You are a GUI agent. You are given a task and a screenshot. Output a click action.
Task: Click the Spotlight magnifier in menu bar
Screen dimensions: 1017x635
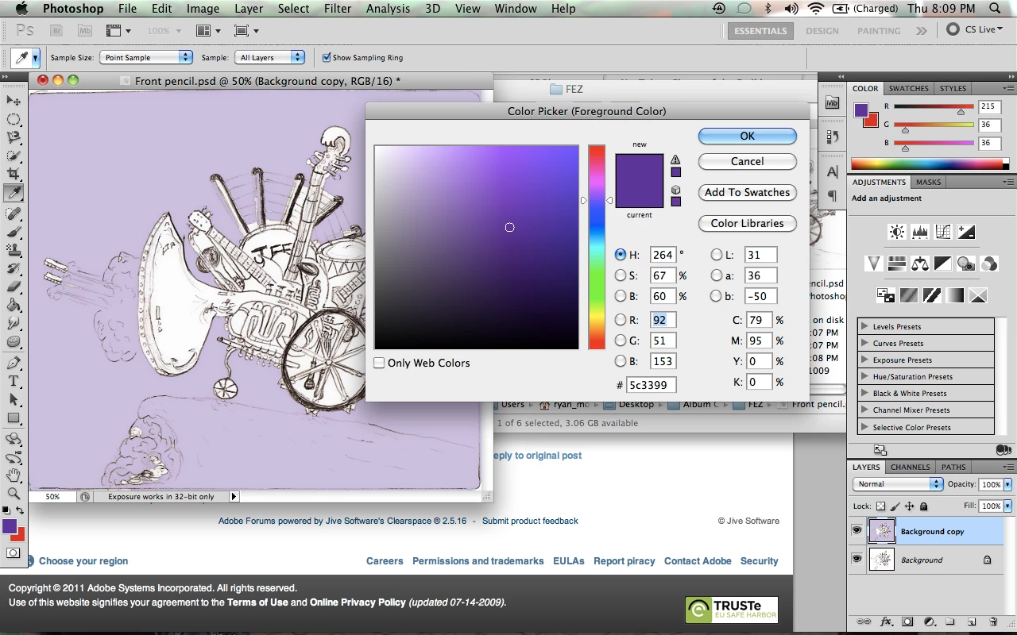tap(996, 9)
